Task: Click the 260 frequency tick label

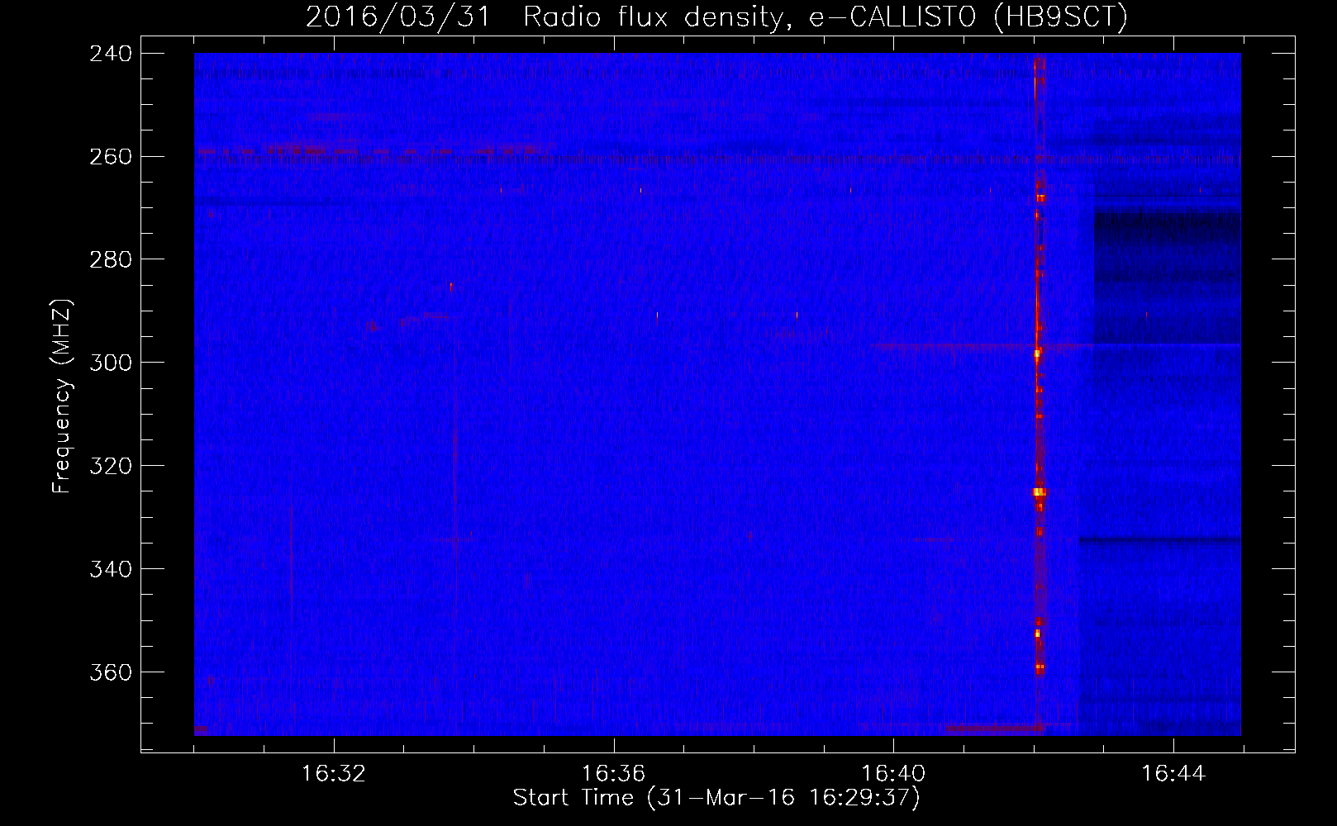Action: point(111,157)
